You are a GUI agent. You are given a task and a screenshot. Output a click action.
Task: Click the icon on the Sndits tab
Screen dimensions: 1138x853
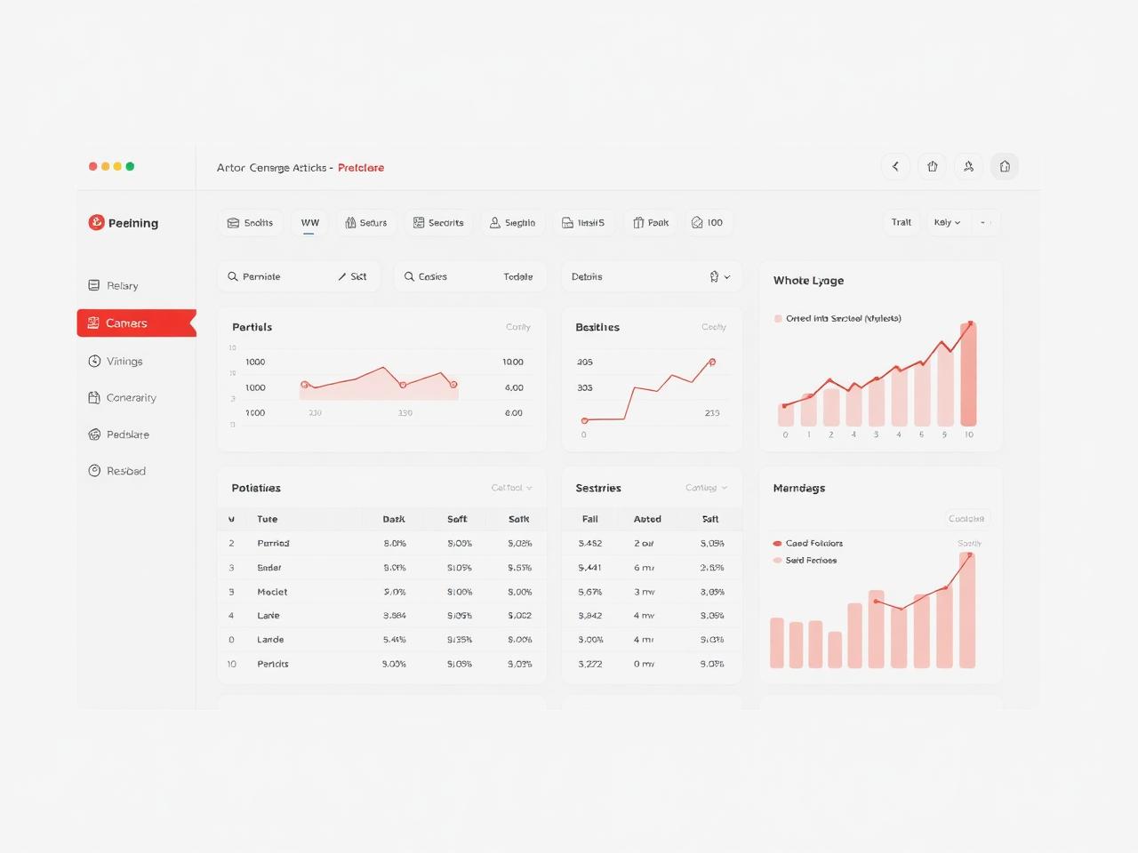(233, 223)
